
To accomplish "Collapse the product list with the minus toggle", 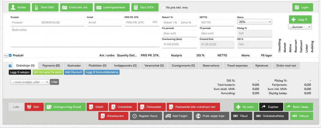I will coord(6,55).
